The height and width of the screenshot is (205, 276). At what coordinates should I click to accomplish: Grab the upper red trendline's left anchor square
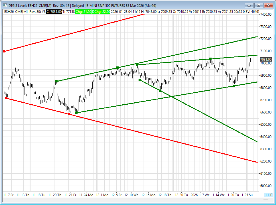(4, 51)
